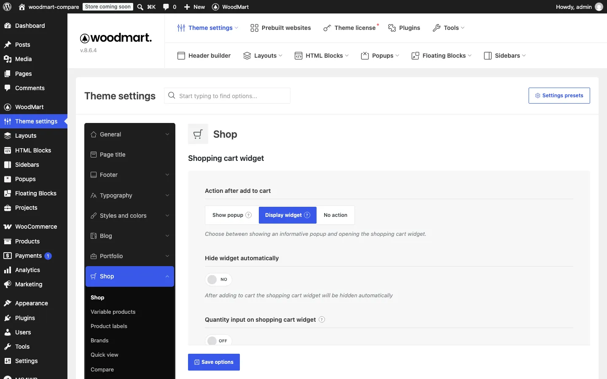Viewport: 607px width, 379px height.
Task: Open the admin bar search icon
Action: point(140,7)
